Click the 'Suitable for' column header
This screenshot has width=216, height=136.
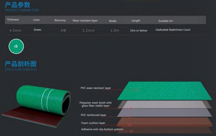tap(166, 20)
